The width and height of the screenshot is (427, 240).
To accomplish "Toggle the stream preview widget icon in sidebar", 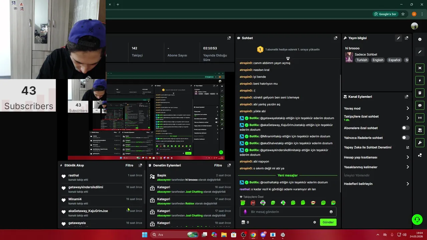I will point(420,68).
